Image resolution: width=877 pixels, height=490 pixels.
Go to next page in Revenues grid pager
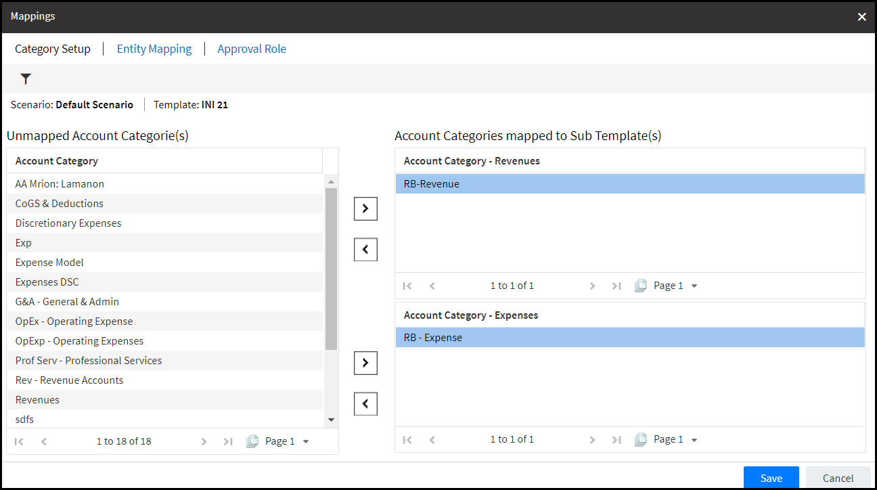(x=592, y=286)
